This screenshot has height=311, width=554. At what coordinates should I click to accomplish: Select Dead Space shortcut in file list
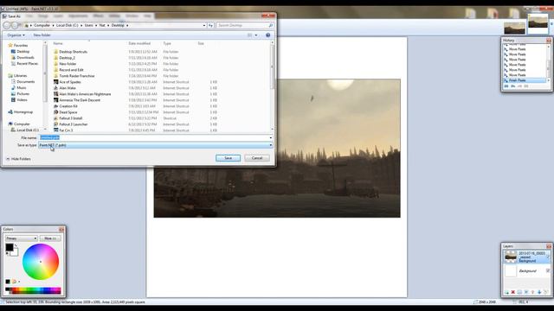pos(68,112)
